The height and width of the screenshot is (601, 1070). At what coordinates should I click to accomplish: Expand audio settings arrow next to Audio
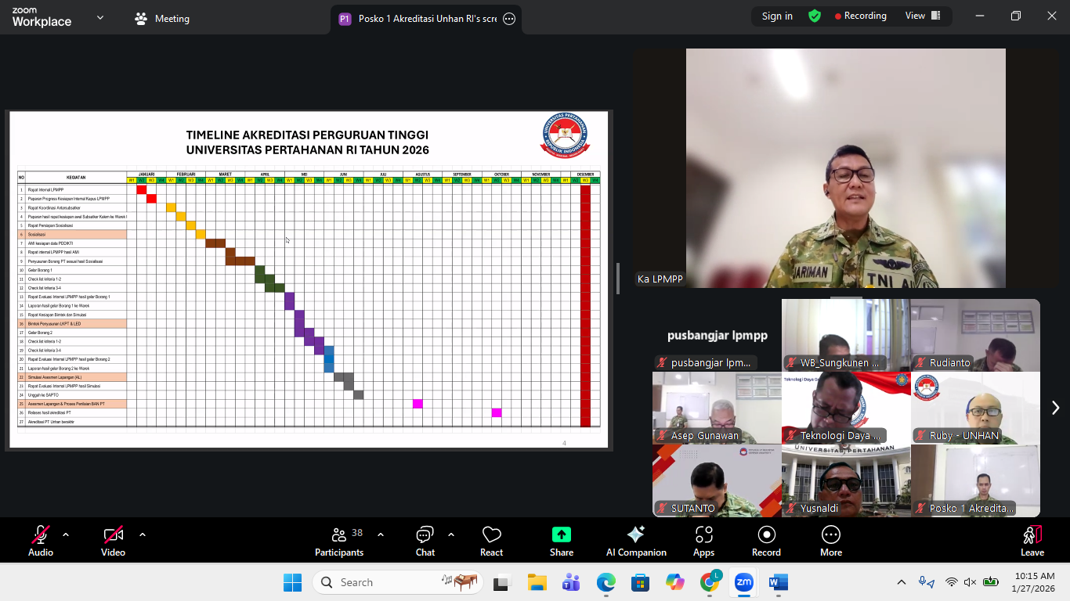[x=66, y=534]
